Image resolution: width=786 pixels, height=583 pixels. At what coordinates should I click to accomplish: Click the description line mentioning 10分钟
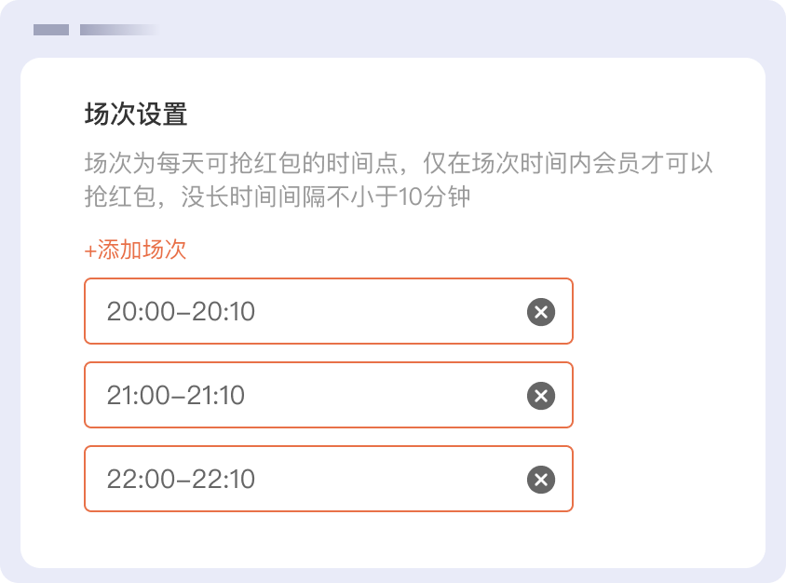[278, 197]
